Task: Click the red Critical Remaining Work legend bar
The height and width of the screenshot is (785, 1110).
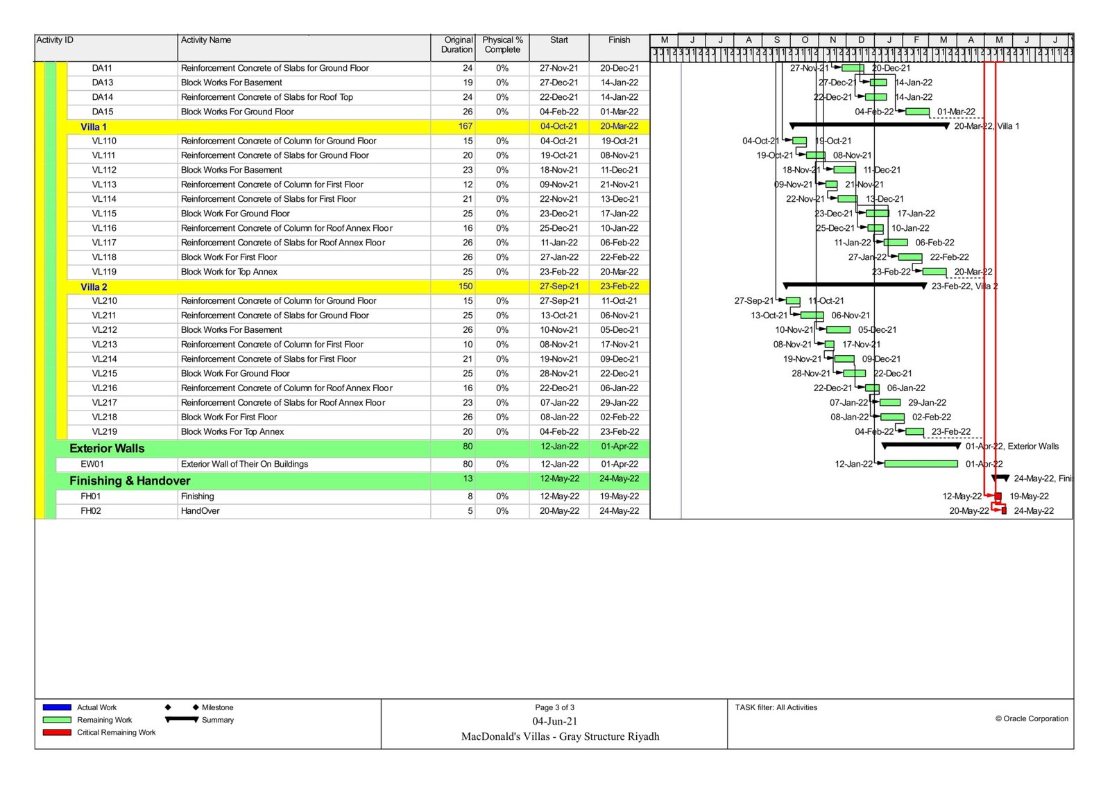Action: click(57, 732)
